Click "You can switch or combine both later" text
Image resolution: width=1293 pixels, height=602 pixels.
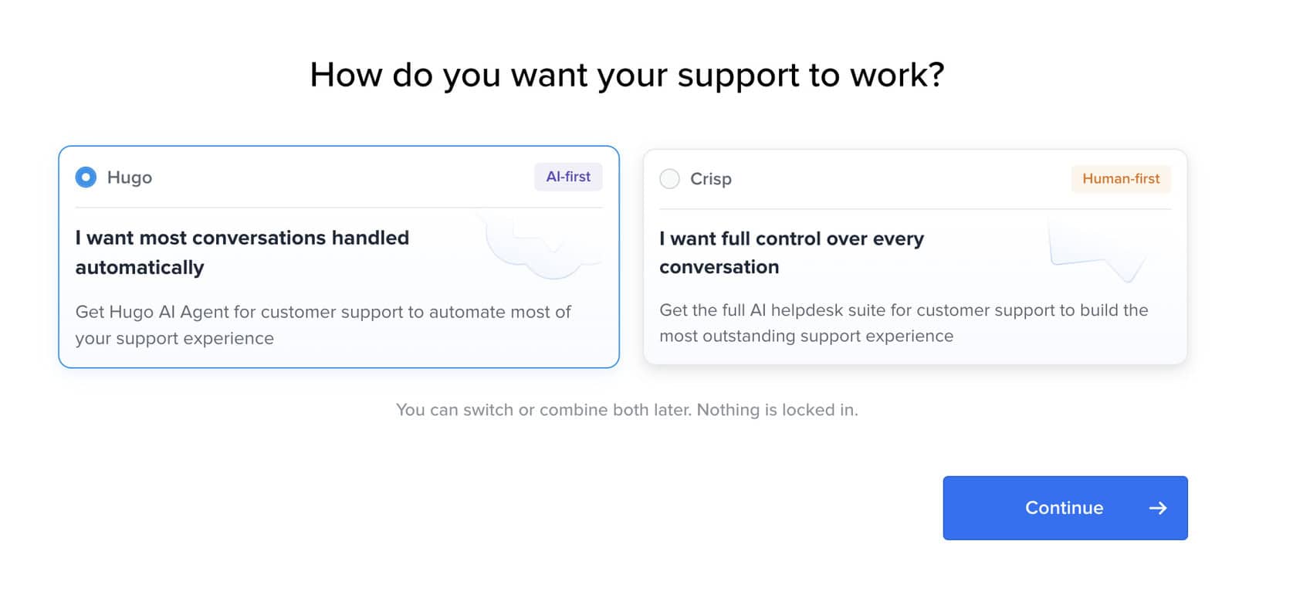[x=543, y=410]
